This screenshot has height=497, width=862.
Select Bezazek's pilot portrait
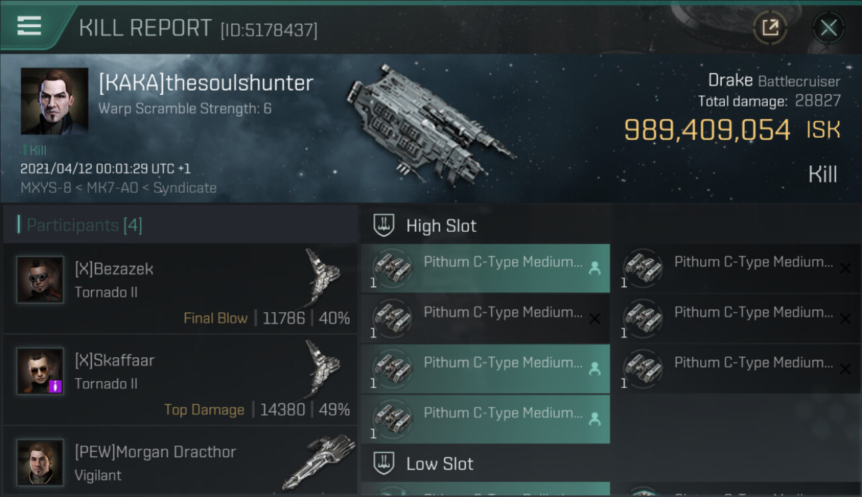click(40, 280)
